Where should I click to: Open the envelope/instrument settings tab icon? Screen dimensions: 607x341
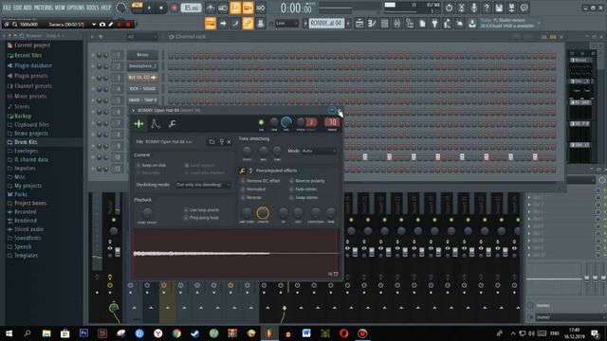(156, 124)
